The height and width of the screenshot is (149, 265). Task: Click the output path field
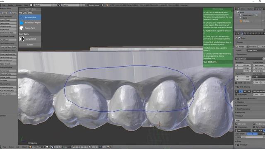pyautogui.click(x=250, y=120)
